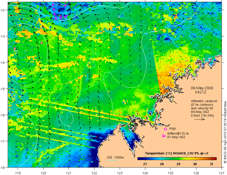Click latitude axis label -14
Screen dimensions: 227x175
tap(3, 63)
